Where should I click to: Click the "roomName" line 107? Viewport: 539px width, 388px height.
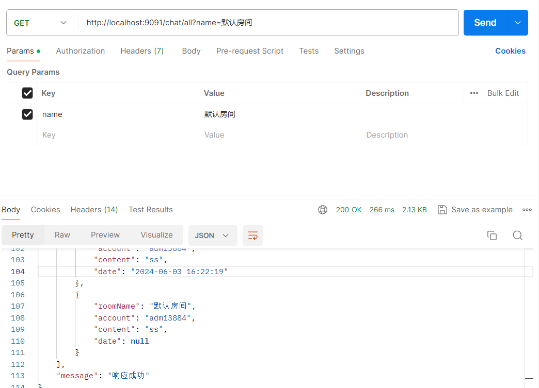145,306
